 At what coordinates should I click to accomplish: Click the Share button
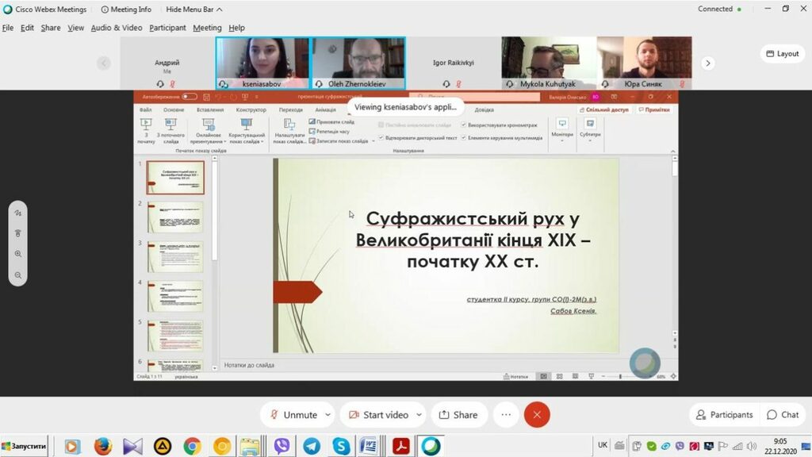tap(458, 414)
